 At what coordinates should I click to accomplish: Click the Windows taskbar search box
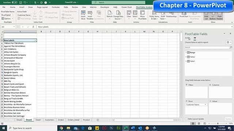(x=32, y=128)
